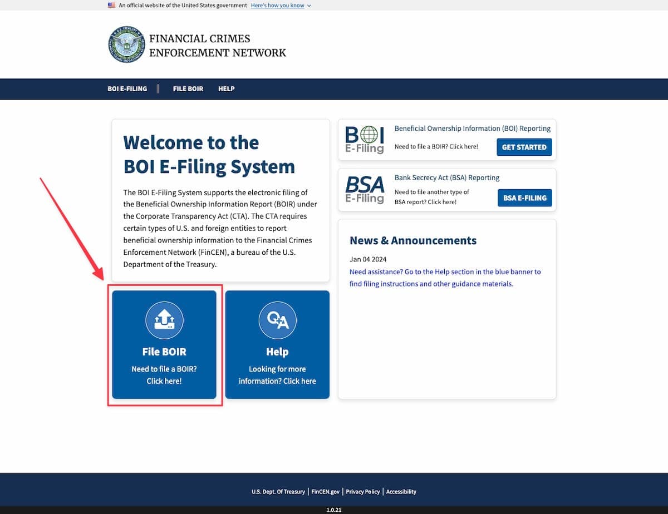Image resolution: width=668 pixels, height=514 pixels.
Task: Follow the Help section assistance link in News
Action: tap(444, 278)
